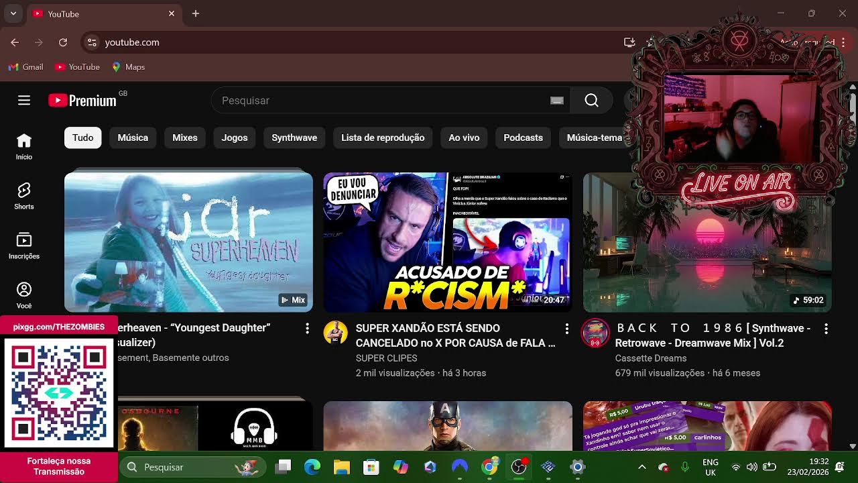Close the YouTube browser tab

click(172, 13)
